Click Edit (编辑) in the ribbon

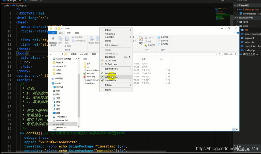pos(148,41)
